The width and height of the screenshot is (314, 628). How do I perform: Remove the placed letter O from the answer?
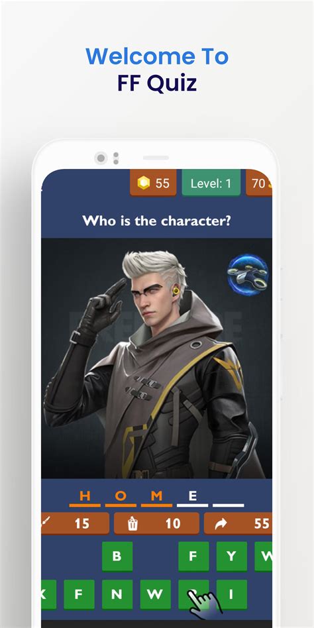[x=121, y=497]
